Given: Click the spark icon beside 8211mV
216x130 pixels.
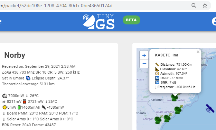Looking at the screenshot, I should (x=4, y=101).
